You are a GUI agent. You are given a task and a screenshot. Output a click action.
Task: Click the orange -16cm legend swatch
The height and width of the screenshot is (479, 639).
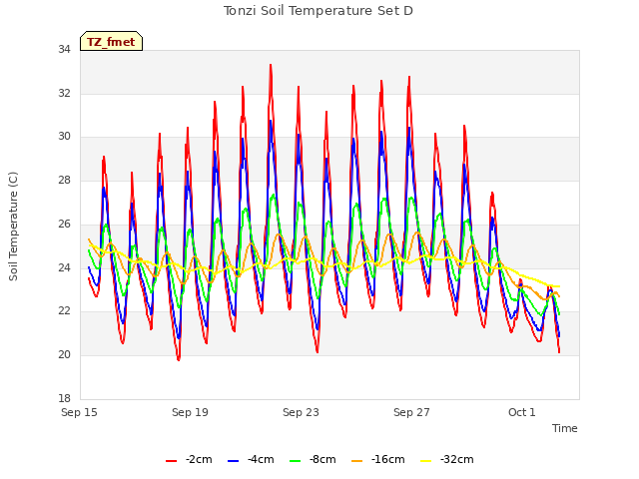tap(357, 461)
